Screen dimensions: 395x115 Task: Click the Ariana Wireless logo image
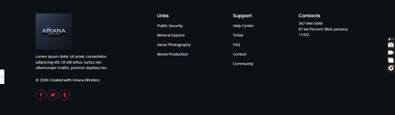click(53, 31)
